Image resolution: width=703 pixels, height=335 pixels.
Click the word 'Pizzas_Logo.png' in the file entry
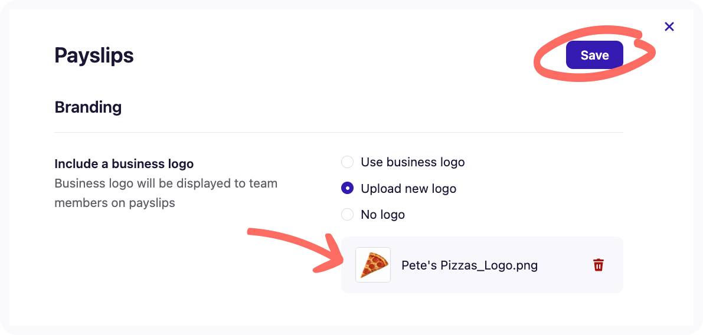(x=489, y=265)
